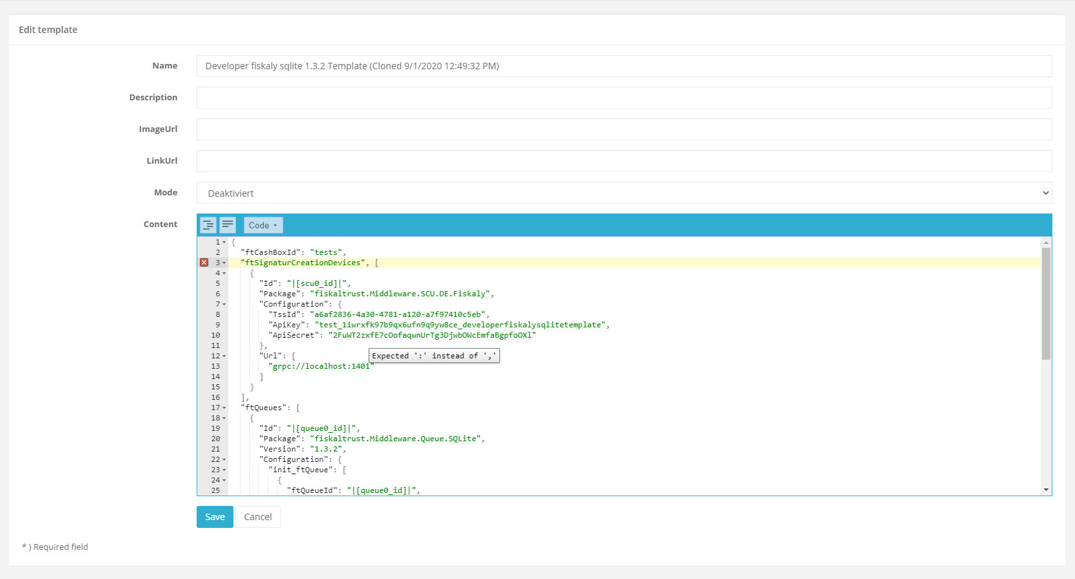Click into the Name input field
The image size is (1075, 579).
(x=624, y=66)
